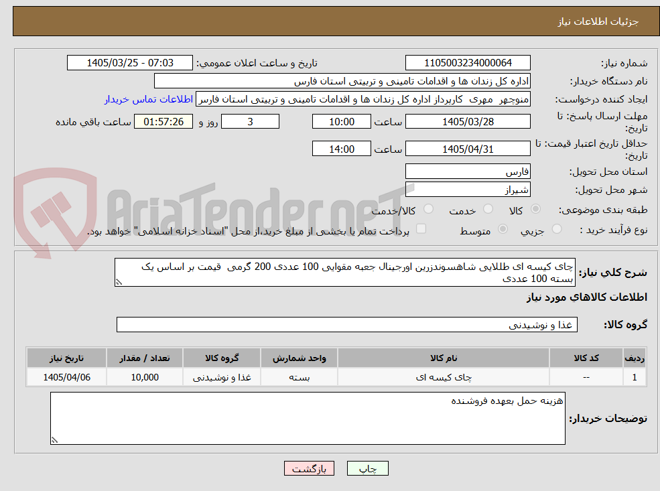The height and width of the screenshot is (491, 660).
Task: Click the چای کیسه ای table cell
Action: tap(443, 377)
